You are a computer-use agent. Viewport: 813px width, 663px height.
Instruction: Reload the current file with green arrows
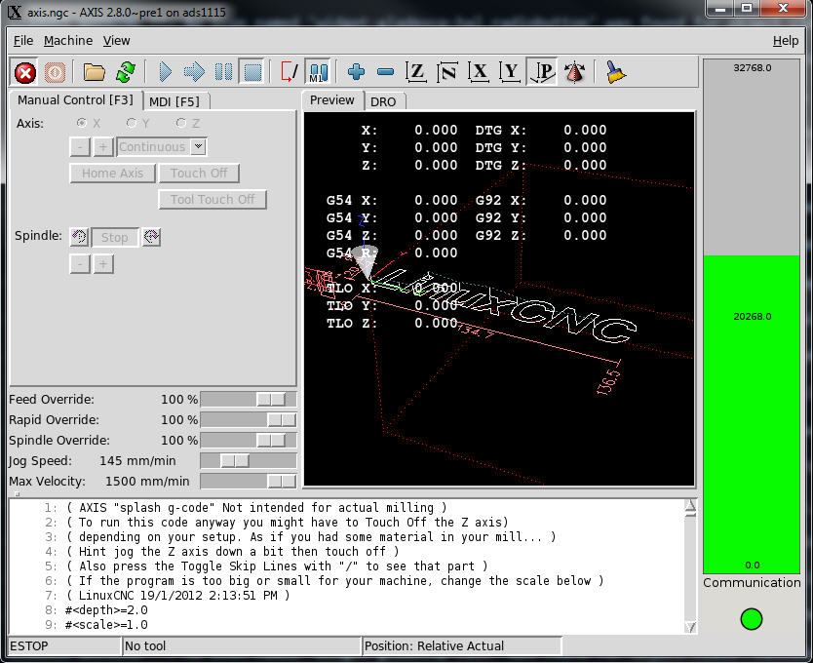(x=126, y=72)
